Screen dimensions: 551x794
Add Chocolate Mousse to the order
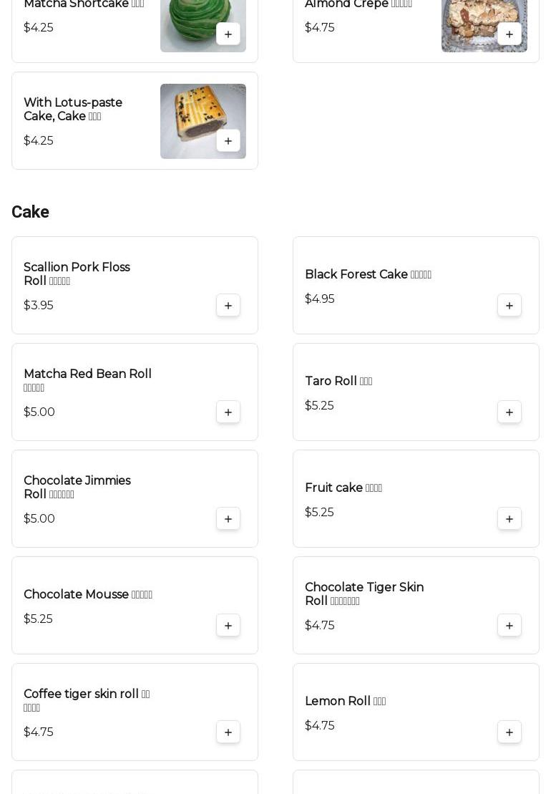[x=228, y=626]
